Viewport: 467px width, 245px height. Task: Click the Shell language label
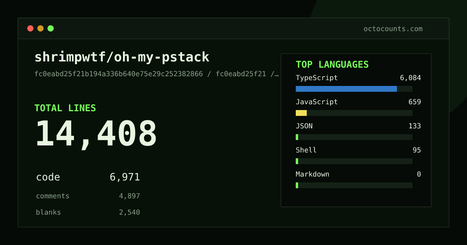click(x=306, y=150)
